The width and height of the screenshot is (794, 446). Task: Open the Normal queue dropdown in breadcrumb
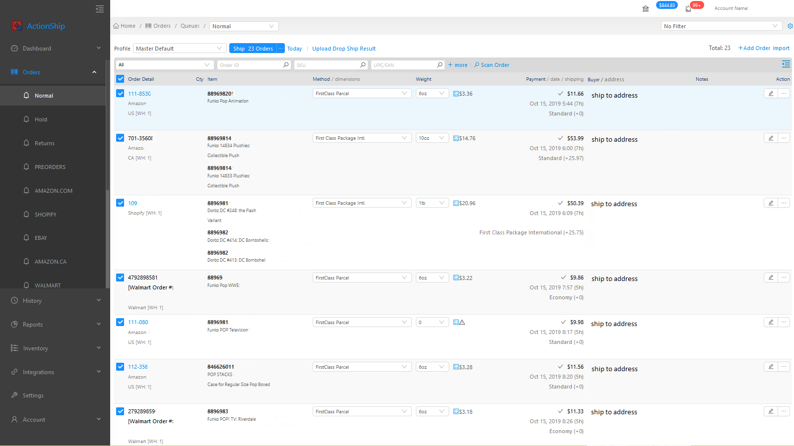click(x=244, y=26)
